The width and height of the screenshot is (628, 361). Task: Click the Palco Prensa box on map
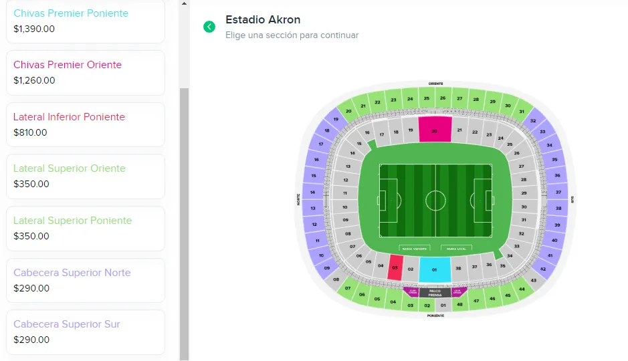pos(435,292)
